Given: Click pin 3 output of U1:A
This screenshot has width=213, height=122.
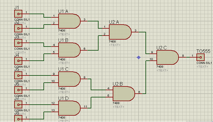Looking at the screenshot, I should [84, 21].
